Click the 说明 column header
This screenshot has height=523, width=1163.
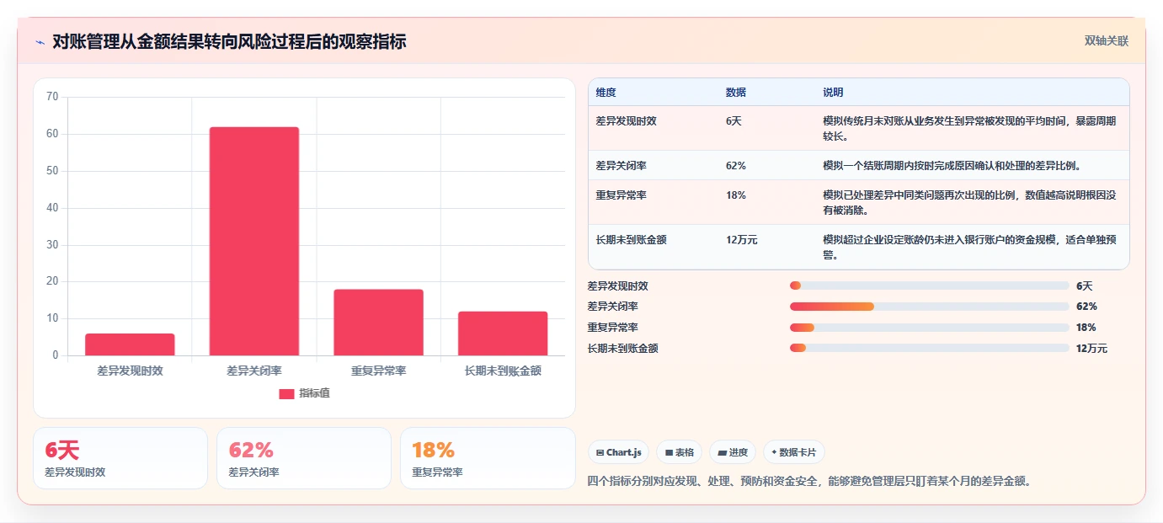(x=833, y=93)
